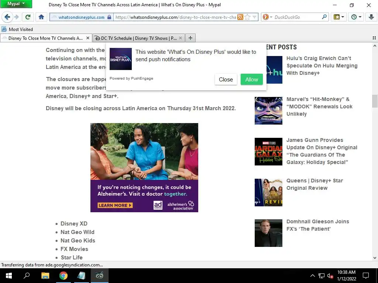Close the Disney To Close More TV Channels tab
378x283 pixels.
pyautogui.click(x=88, y=38)
